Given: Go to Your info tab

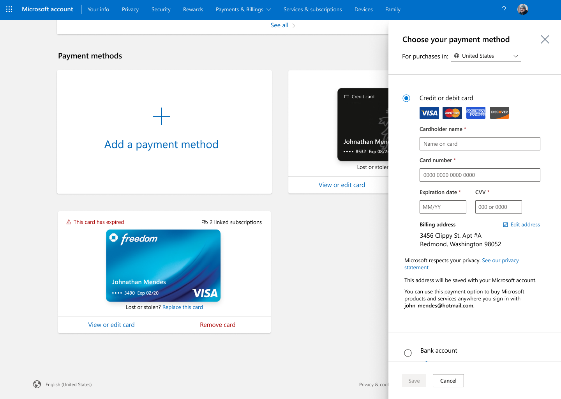Looking at the screenshot, I should pos(99,9).
